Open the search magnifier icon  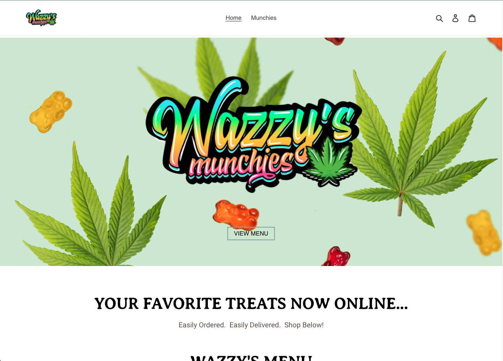(x=439, y=18)
